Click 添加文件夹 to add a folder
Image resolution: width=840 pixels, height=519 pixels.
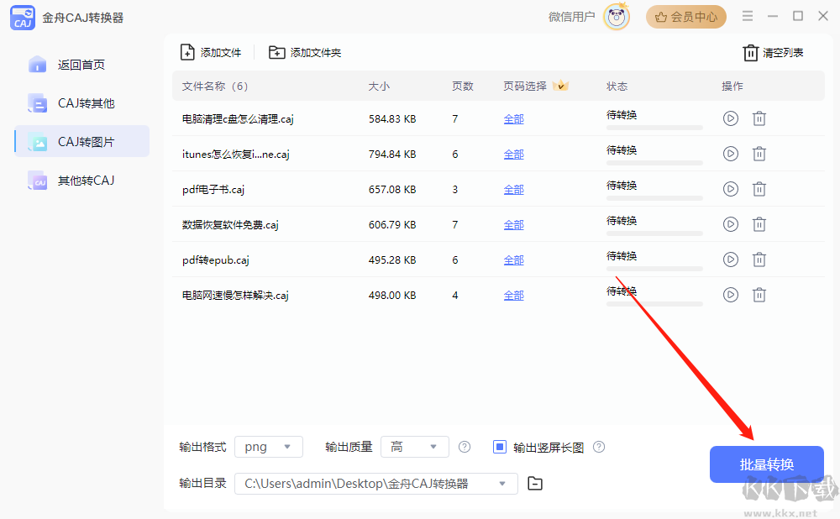304,53
